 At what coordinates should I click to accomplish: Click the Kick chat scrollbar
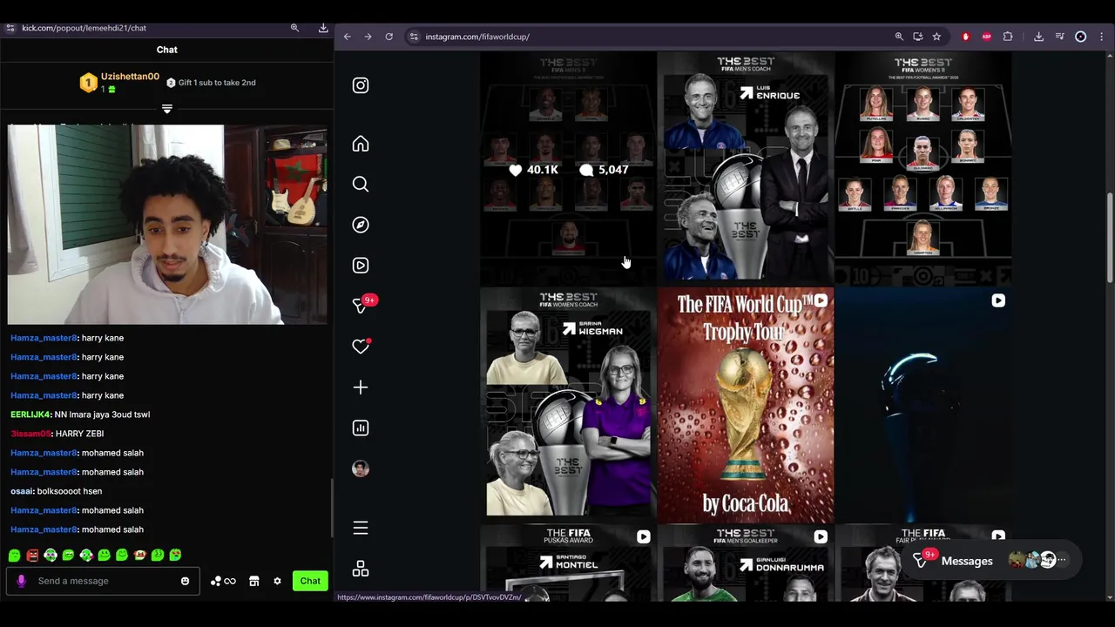pyautogui.click(x=331, y=509)
